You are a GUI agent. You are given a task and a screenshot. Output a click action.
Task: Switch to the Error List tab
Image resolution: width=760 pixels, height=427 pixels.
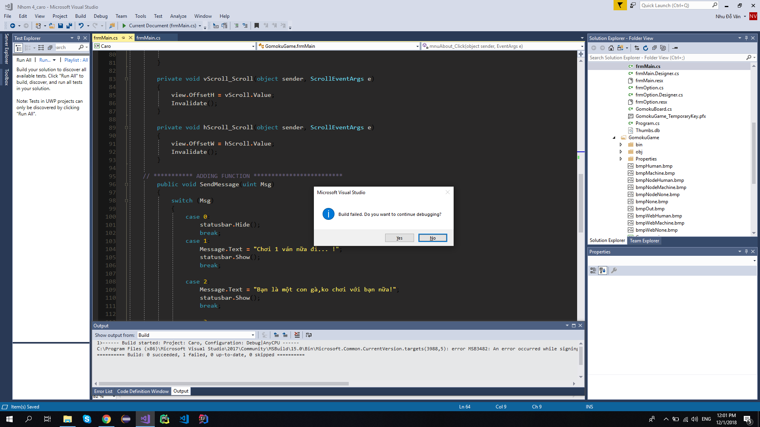click(x=103, y=391)
